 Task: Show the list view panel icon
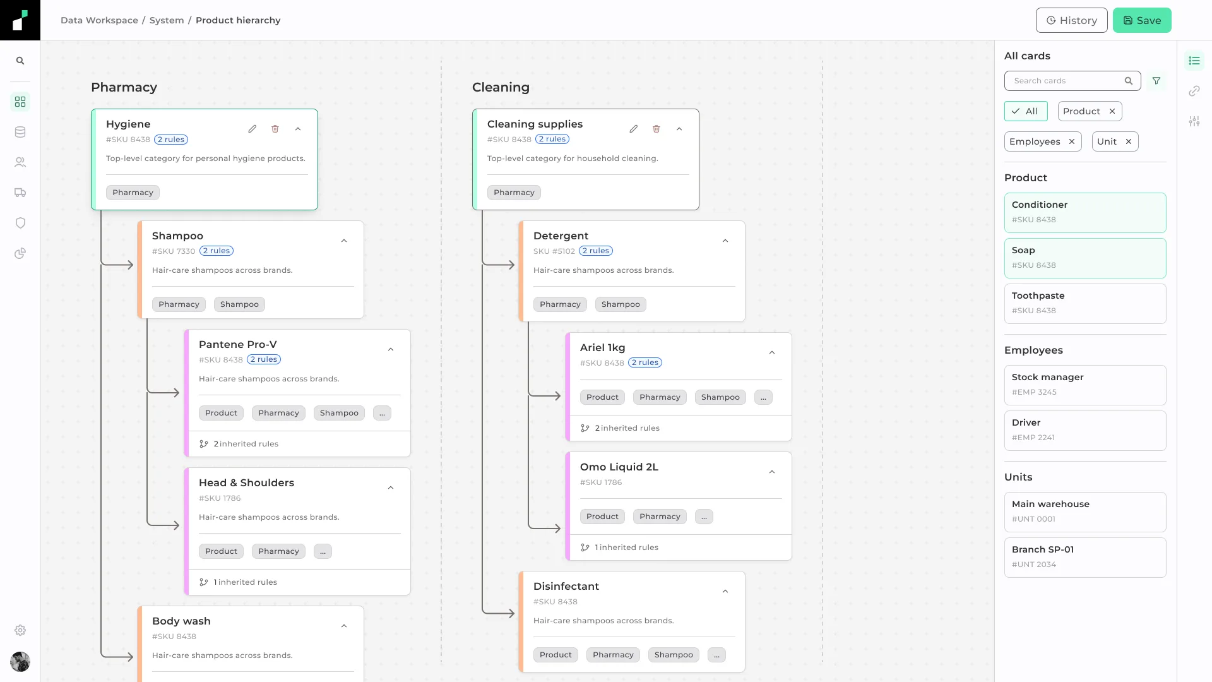[1194, 61]
